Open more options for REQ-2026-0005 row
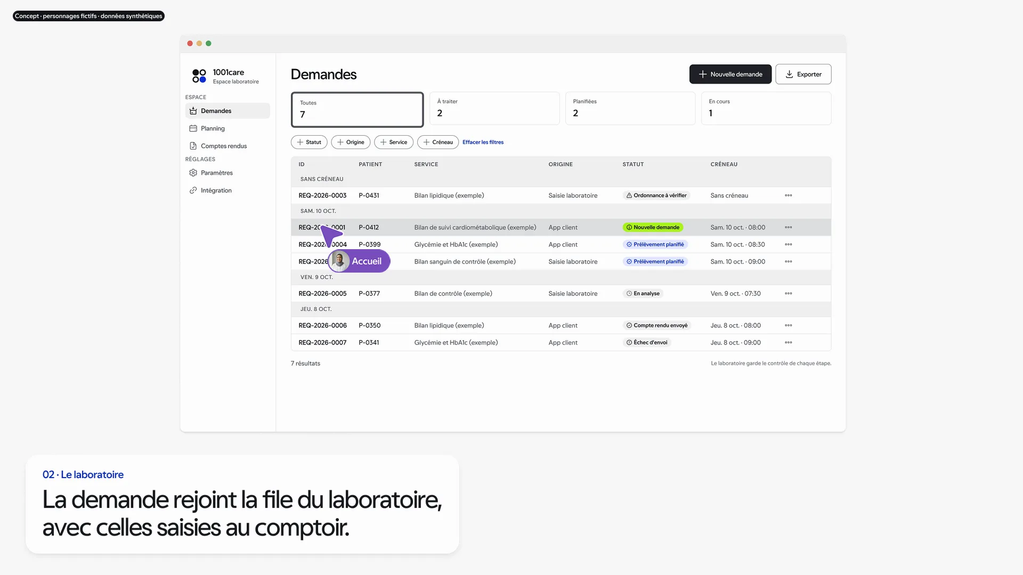The image size is (1023, 575). coord(788,293)
